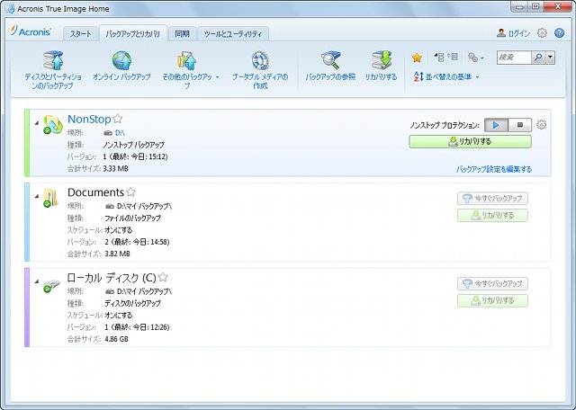Expand all backup boxes toolbar icon
The height and width of the screenshot is (410, 576).
coord(453,57)
